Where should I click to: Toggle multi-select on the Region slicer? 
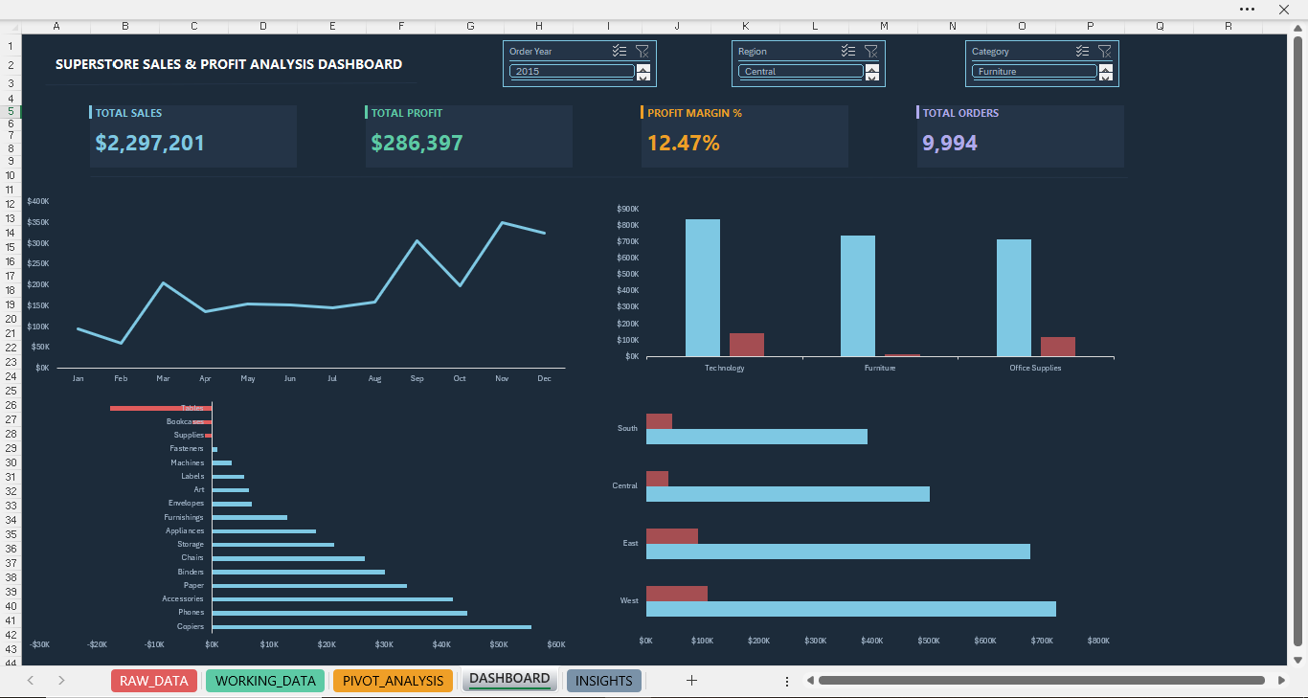(848, 52)
